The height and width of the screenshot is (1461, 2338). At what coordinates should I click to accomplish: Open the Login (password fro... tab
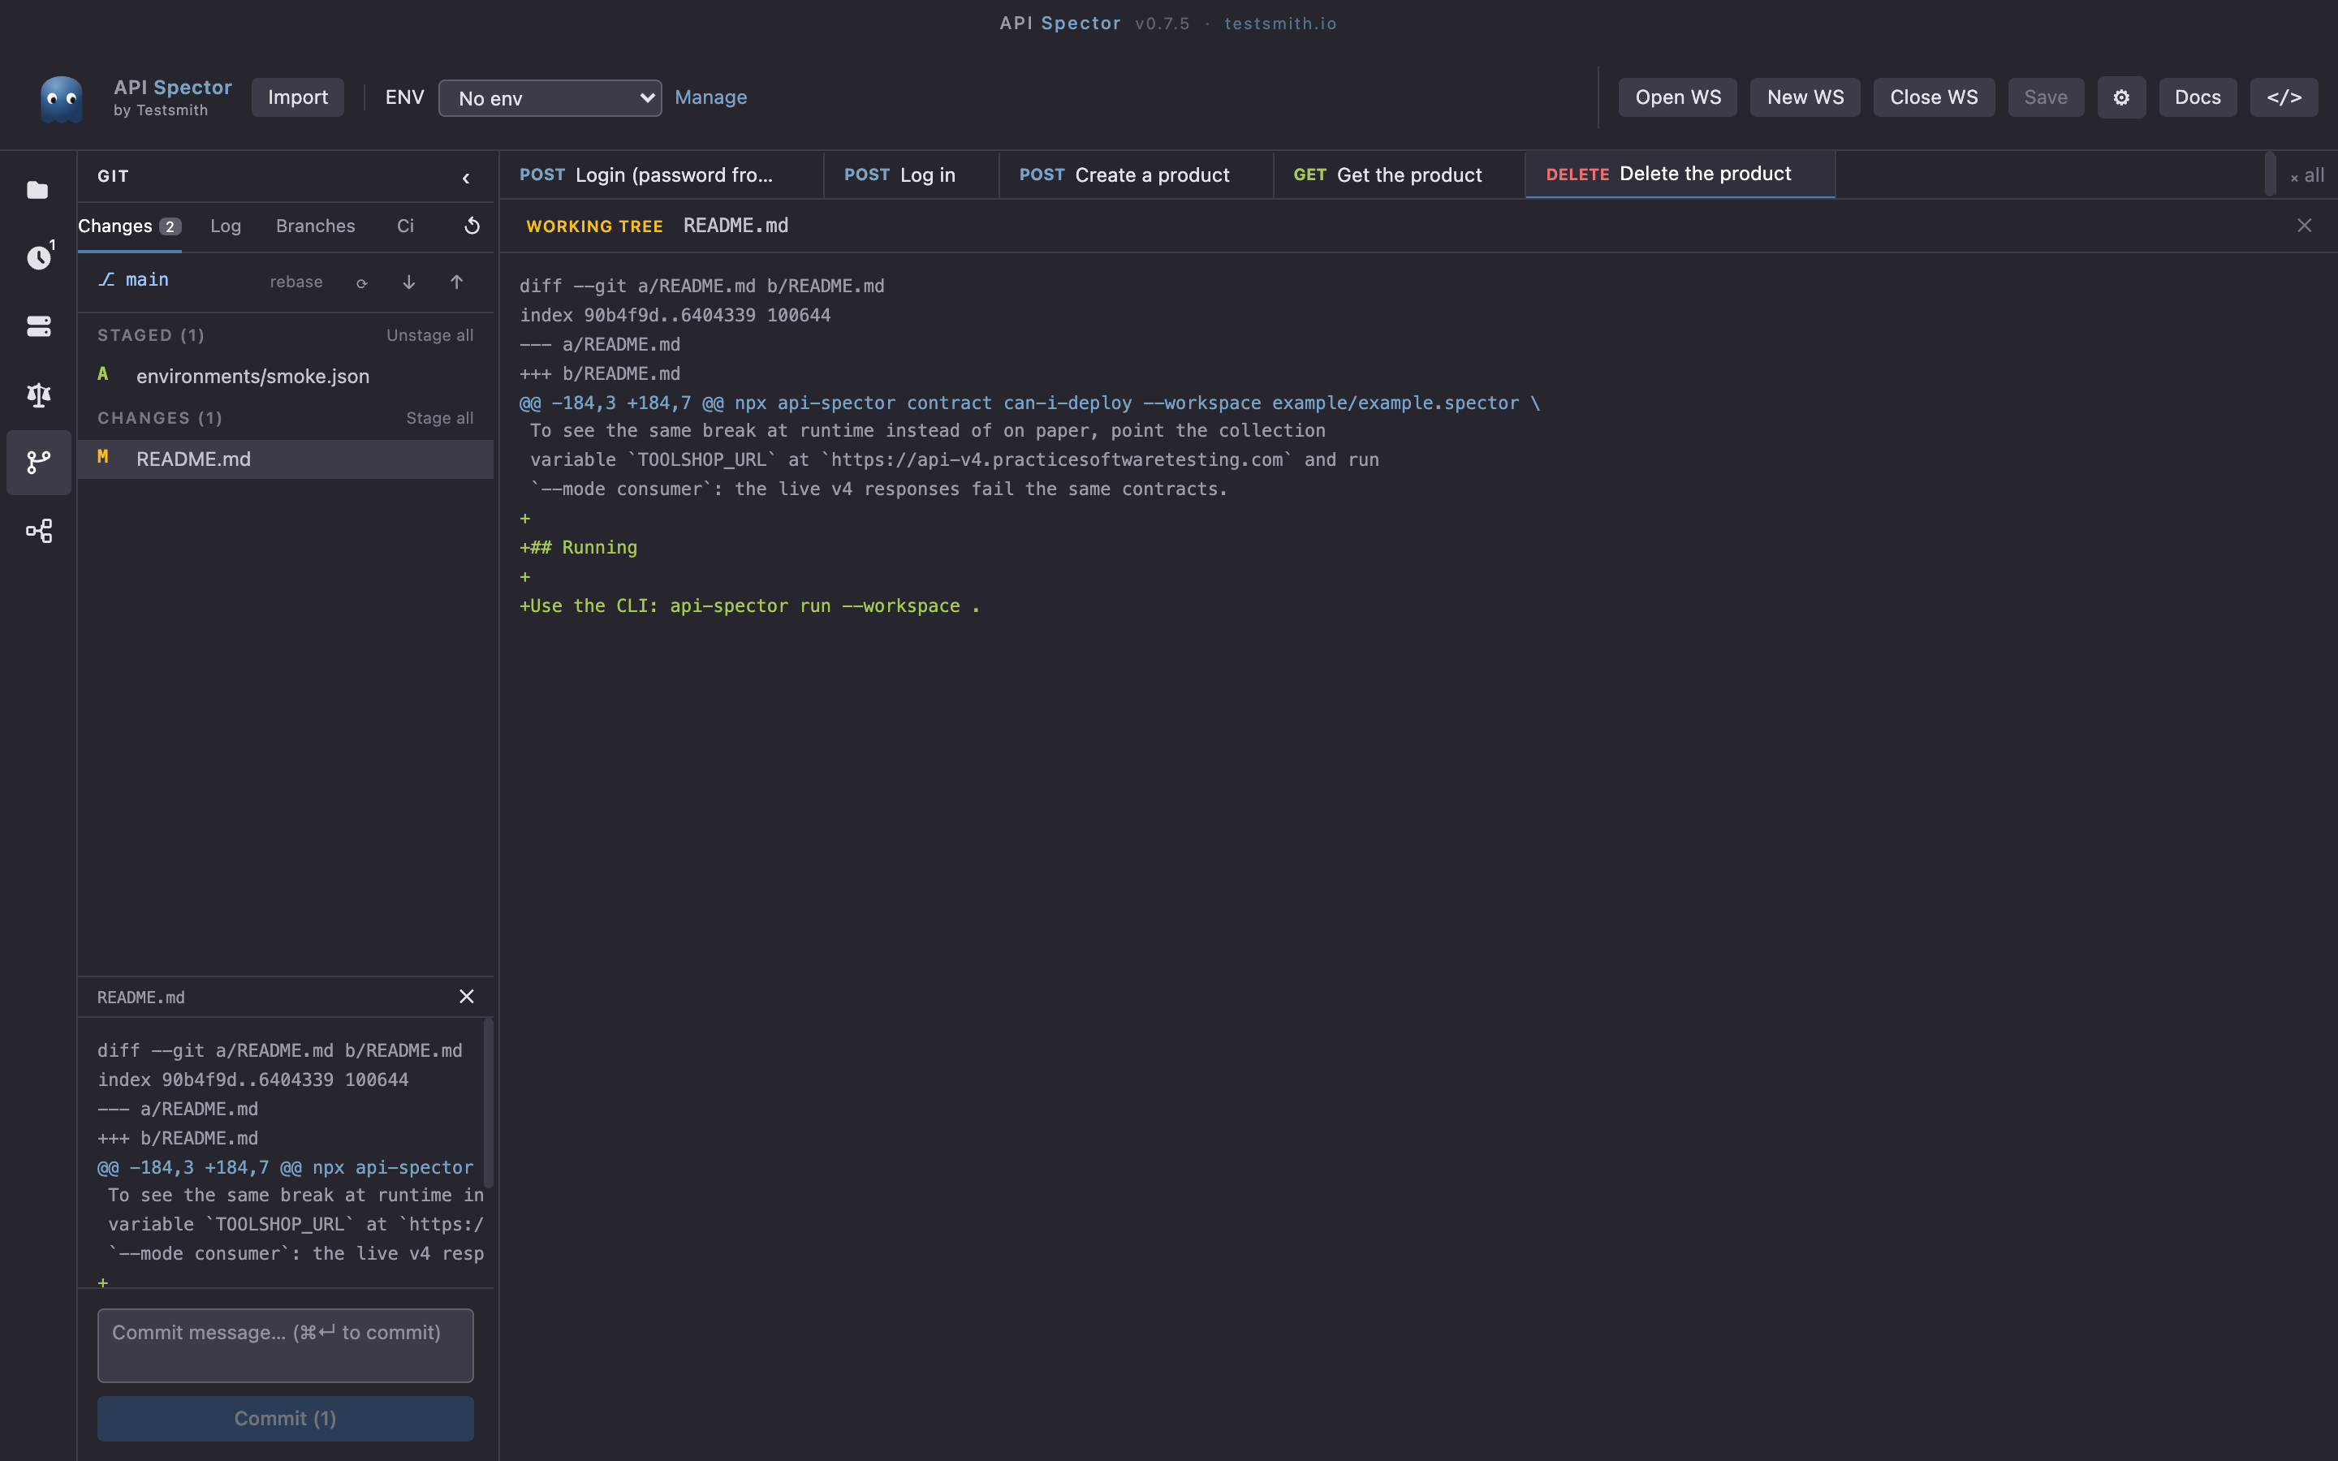pos(662,175)
